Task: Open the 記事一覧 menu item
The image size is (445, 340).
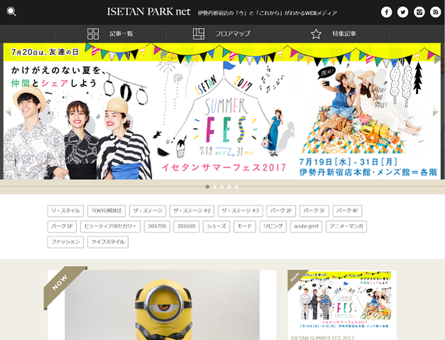Action: click(x=122, y=34)
